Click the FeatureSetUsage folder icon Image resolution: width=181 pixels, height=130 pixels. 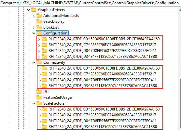(x=39, y=97)
